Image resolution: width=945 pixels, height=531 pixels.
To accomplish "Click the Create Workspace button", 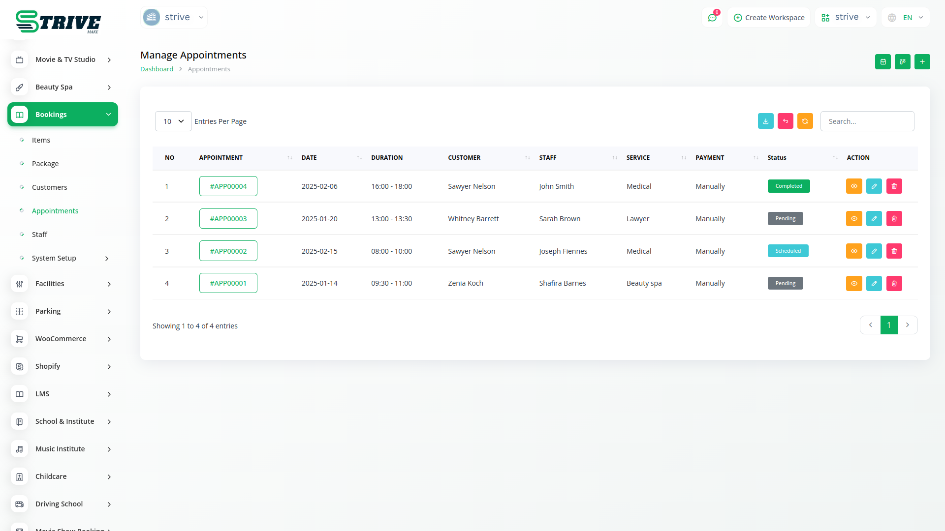I will click(x=769, y=18).
